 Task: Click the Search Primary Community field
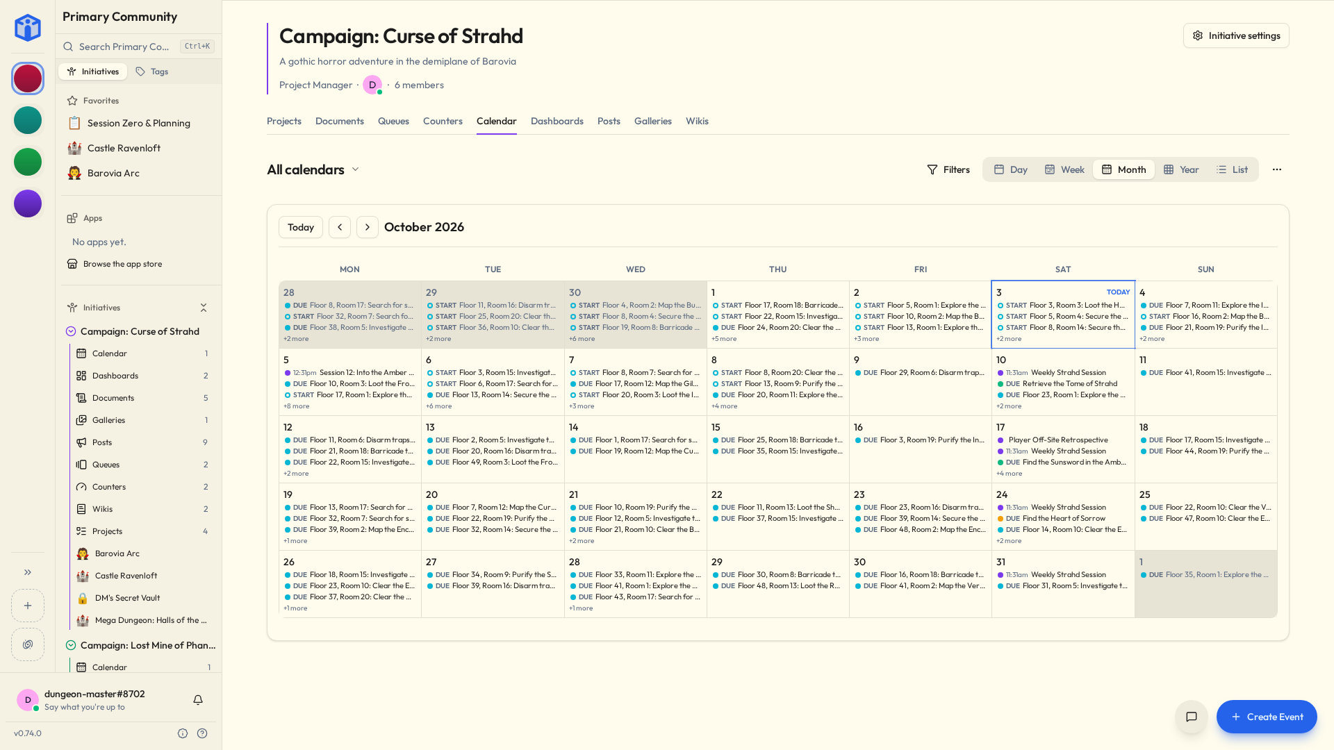click(138, 47)
